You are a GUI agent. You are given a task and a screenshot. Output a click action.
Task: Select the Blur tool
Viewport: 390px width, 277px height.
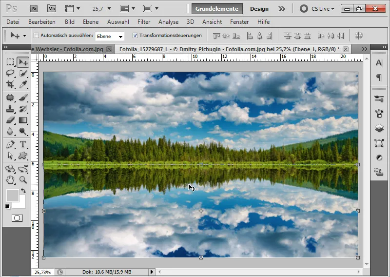[x=10, y=131]
